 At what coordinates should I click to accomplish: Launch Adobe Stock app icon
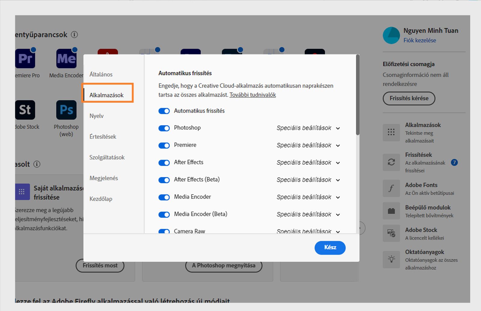click(25, 110)
